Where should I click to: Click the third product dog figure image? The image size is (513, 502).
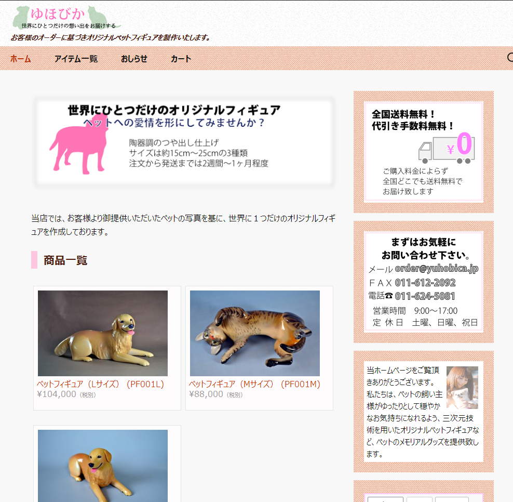point(103,466)
